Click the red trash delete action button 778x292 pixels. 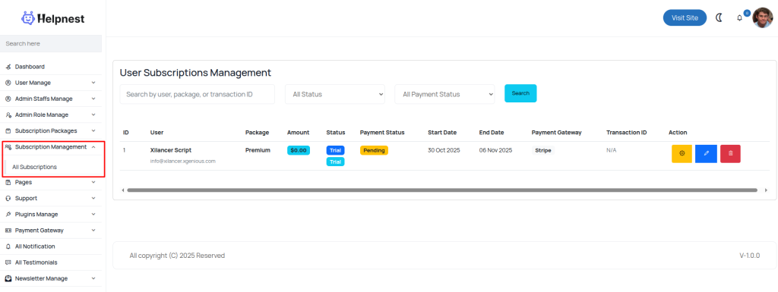coord(730,153)
